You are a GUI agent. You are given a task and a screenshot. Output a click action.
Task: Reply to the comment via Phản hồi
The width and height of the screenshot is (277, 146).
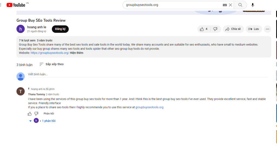click(x=49, y=113)
